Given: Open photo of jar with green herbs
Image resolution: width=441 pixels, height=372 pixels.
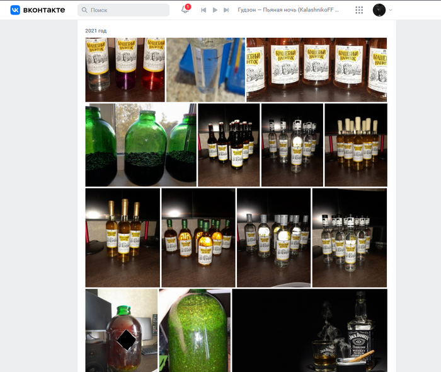Looking at the screenshot, I should (195, 330).
